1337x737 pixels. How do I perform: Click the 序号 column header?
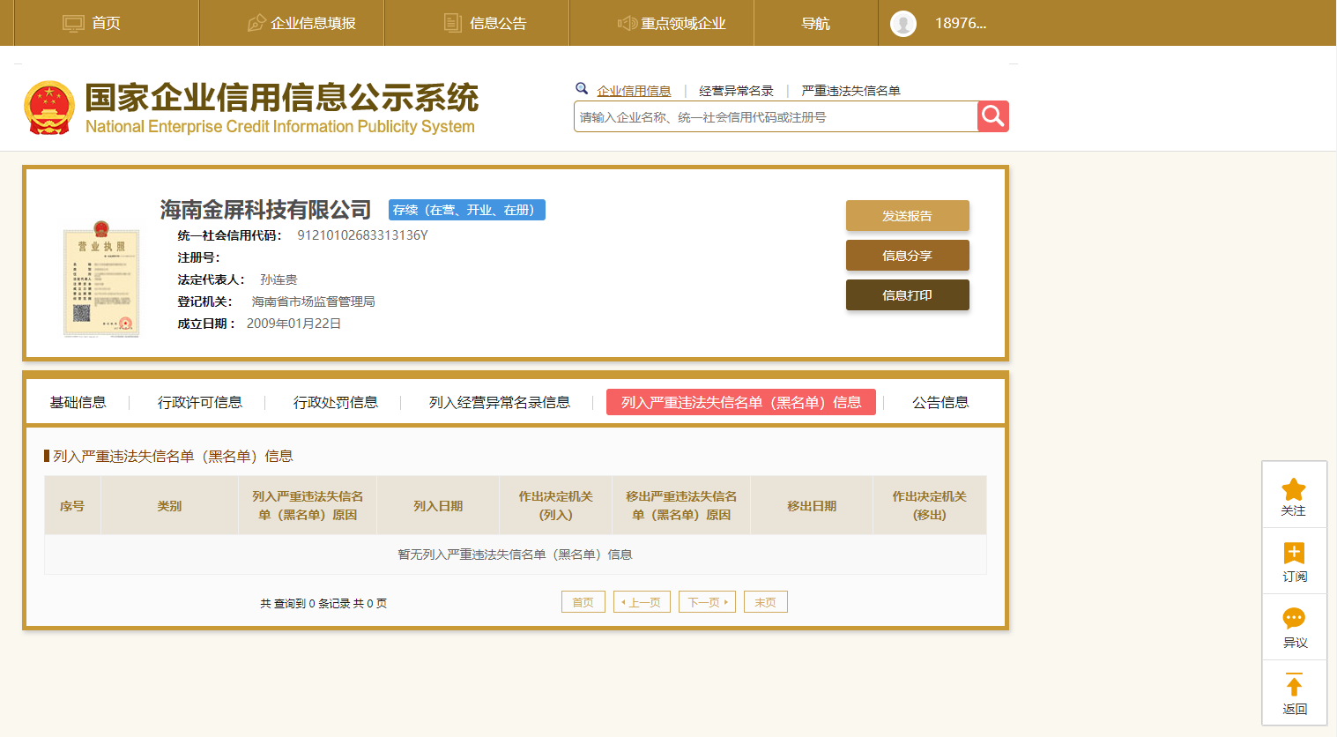(72, 506)
